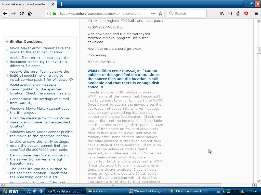The image size is (261, 195).
Task: Open the browser home page
Action: (30, 13)
